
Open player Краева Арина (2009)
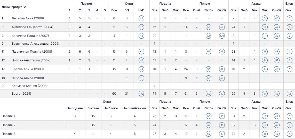28,69
